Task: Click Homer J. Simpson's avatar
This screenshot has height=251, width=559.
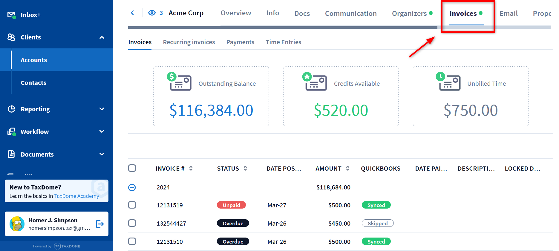Action: (17, 224)
